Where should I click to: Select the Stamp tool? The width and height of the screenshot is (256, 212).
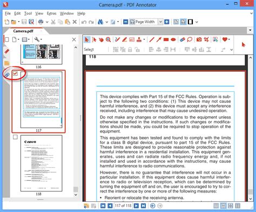click(x=139, y=39)
